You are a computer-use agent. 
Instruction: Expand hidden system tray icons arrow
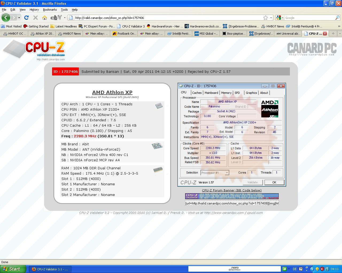(x=312, y=269)
